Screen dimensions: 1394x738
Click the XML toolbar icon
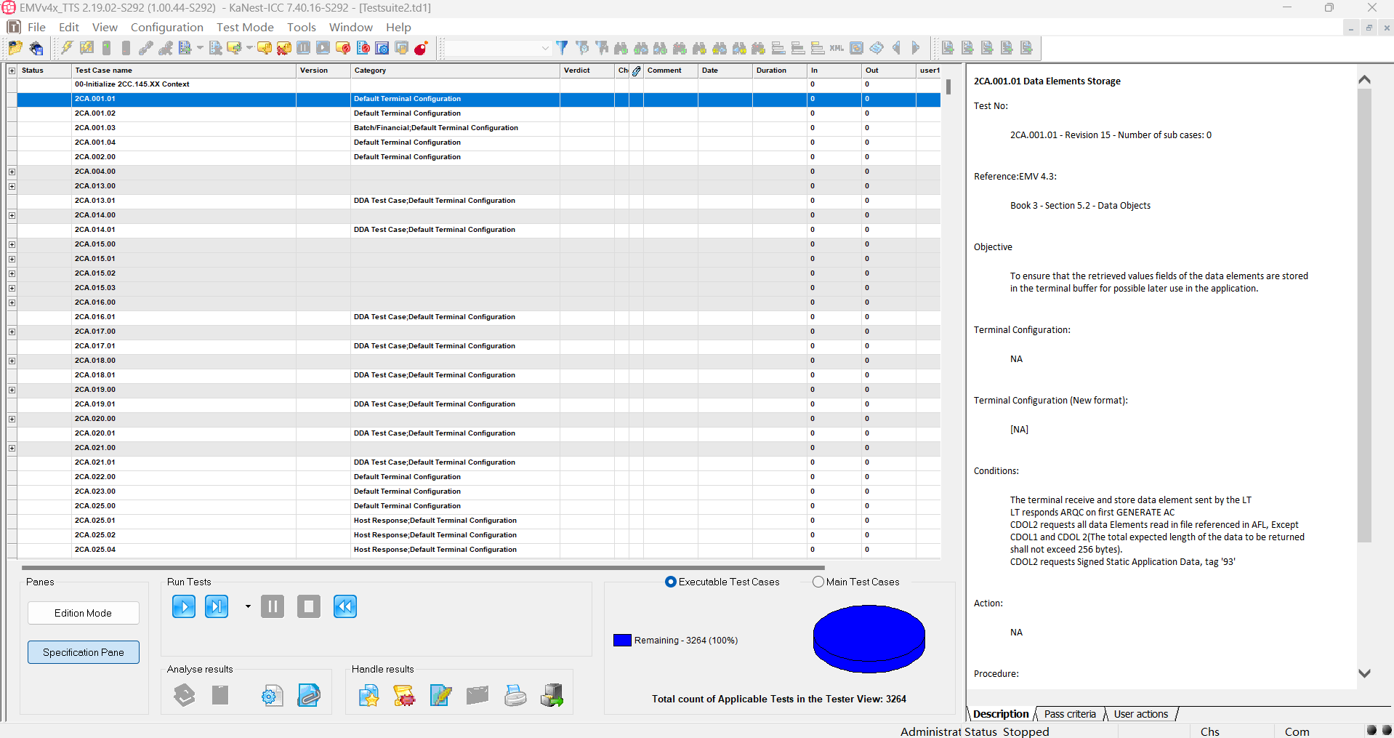click(837, 48)
